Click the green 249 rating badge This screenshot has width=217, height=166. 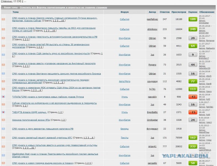click(193, 29)
